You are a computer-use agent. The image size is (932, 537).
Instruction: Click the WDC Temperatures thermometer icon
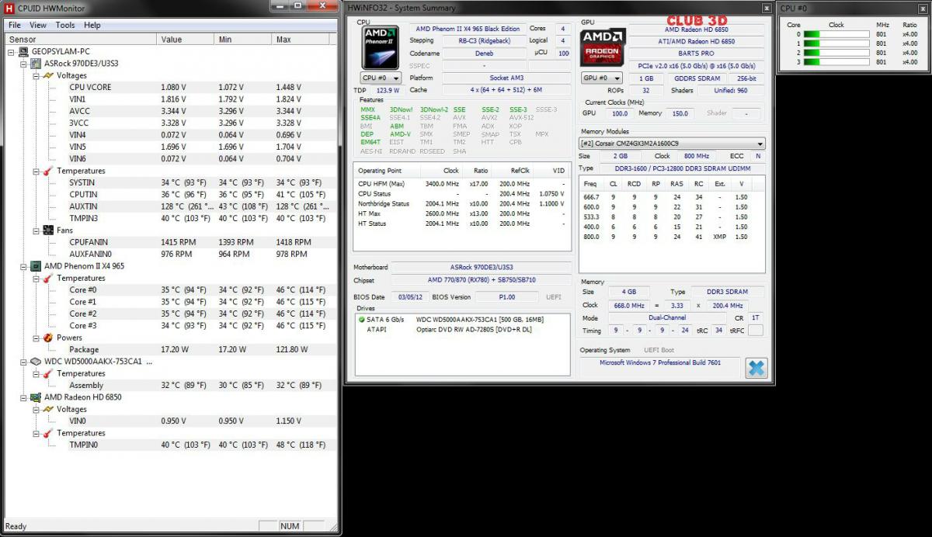48,373
